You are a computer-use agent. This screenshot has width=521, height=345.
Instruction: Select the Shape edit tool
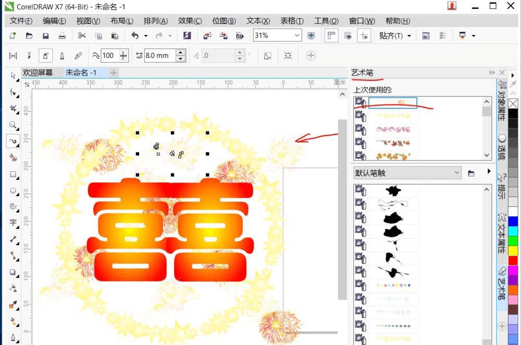(13, 92)
